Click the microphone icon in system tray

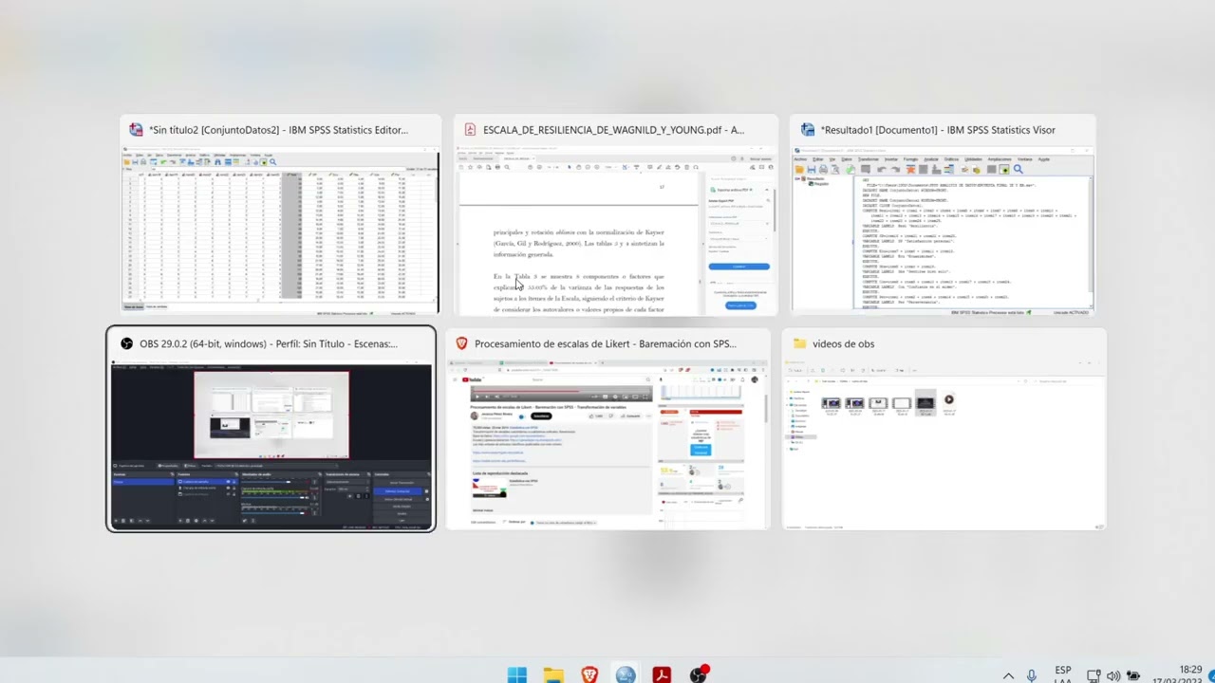click(1032, 675)
